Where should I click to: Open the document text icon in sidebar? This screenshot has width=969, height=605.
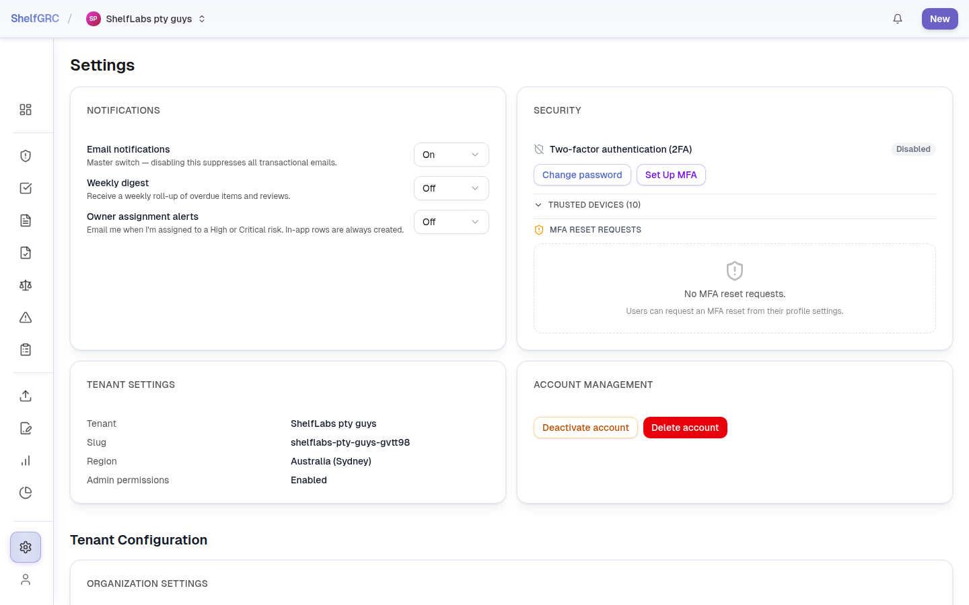click(26, 220)
